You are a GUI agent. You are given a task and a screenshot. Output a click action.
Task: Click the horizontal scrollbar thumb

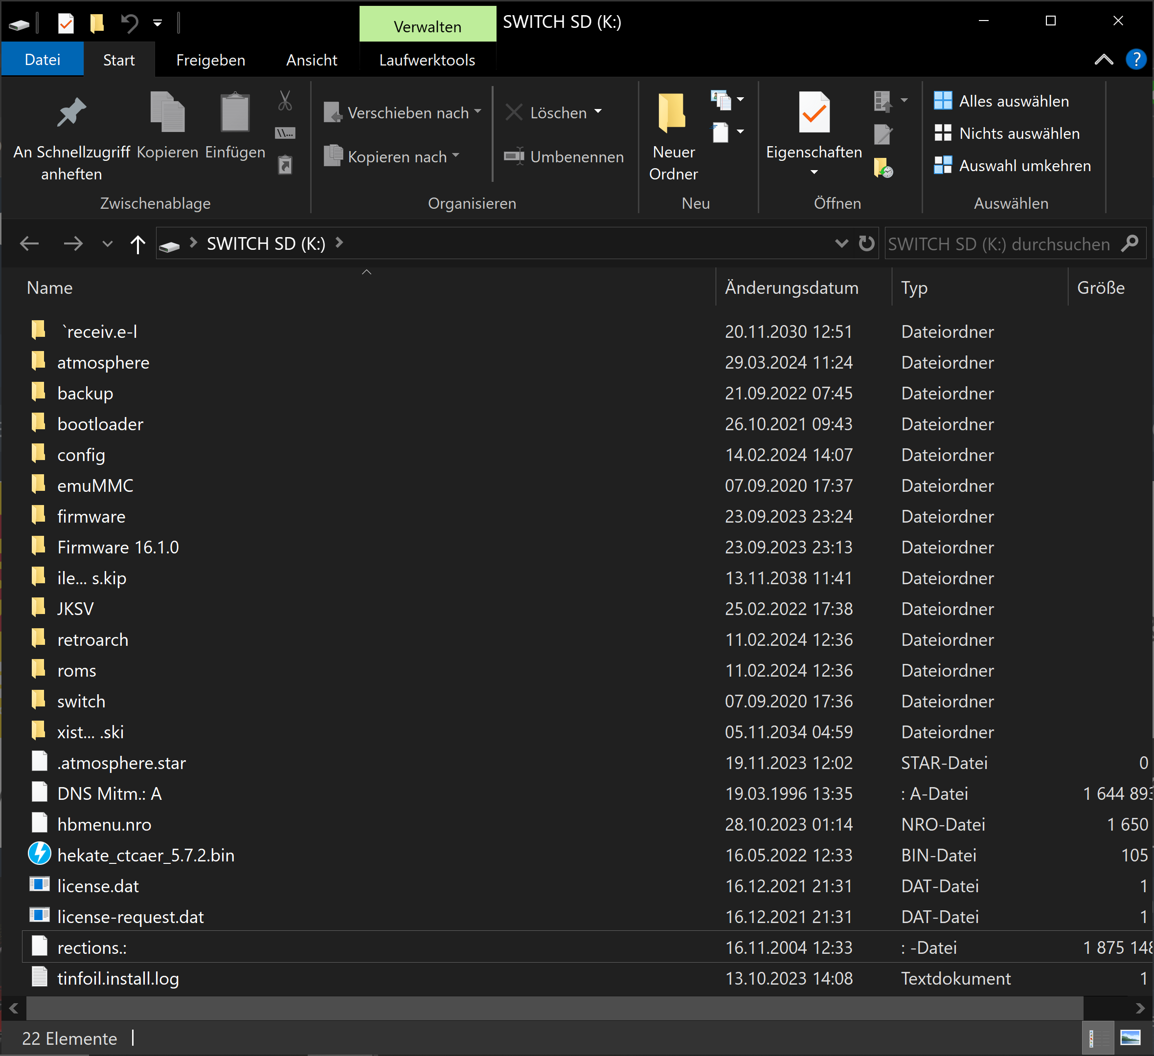pyautogui.click(x=554, y=1008)
